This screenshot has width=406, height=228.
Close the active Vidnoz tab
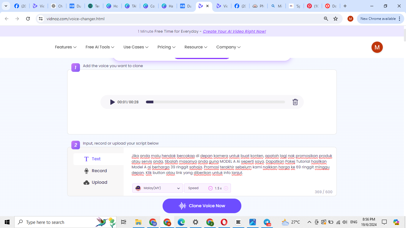[207, 6]
